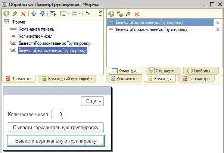Click the OK icon of ВывестиГоризонтальнуюГруппировку element

13,43
